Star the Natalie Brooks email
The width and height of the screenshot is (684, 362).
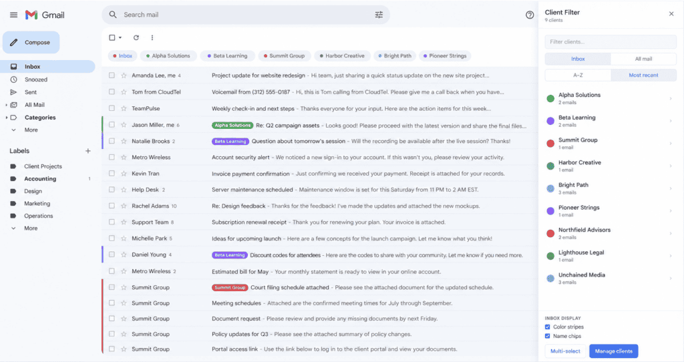coord(124,141)
